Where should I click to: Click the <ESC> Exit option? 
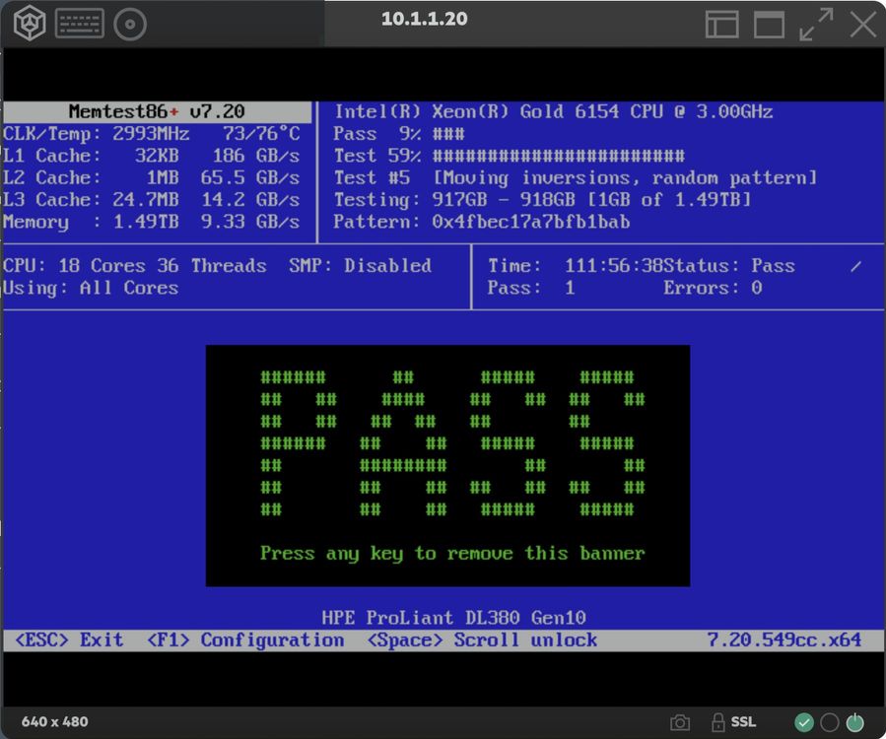tap(69, 640)
